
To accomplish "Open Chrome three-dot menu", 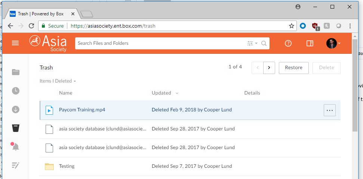I will (x=350, y=26).
